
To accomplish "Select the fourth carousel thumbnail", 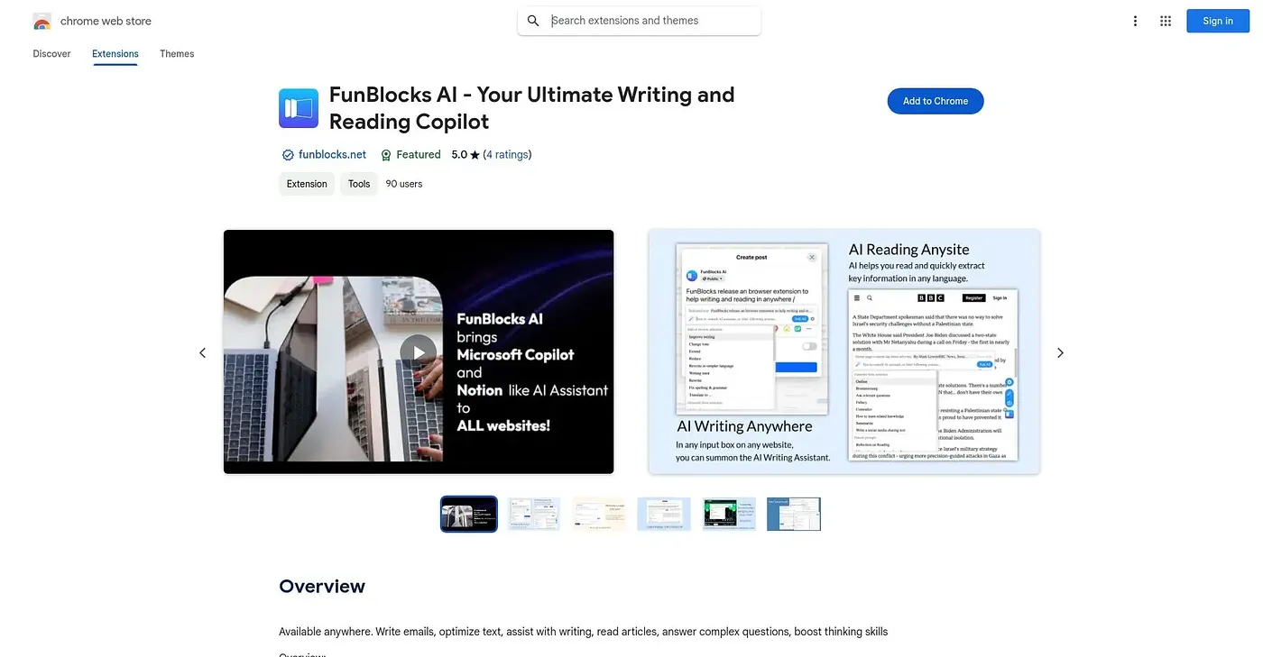I will 664,515.
